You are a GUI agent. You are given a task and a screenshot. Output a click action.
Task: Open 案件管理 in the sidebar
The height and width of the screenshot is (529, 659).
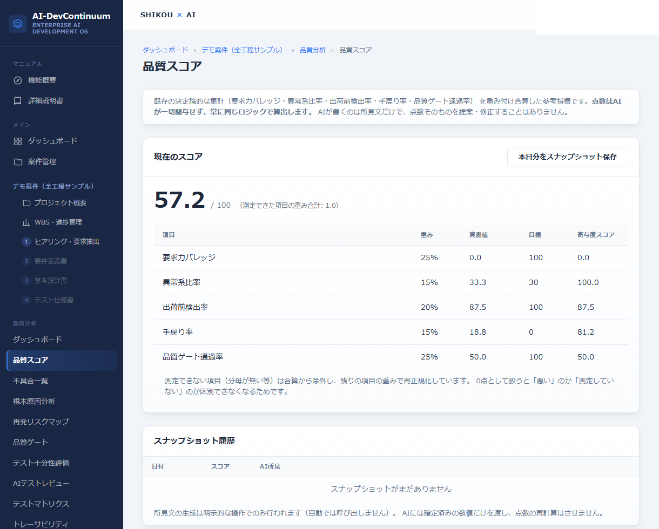(x=62, y=162)
